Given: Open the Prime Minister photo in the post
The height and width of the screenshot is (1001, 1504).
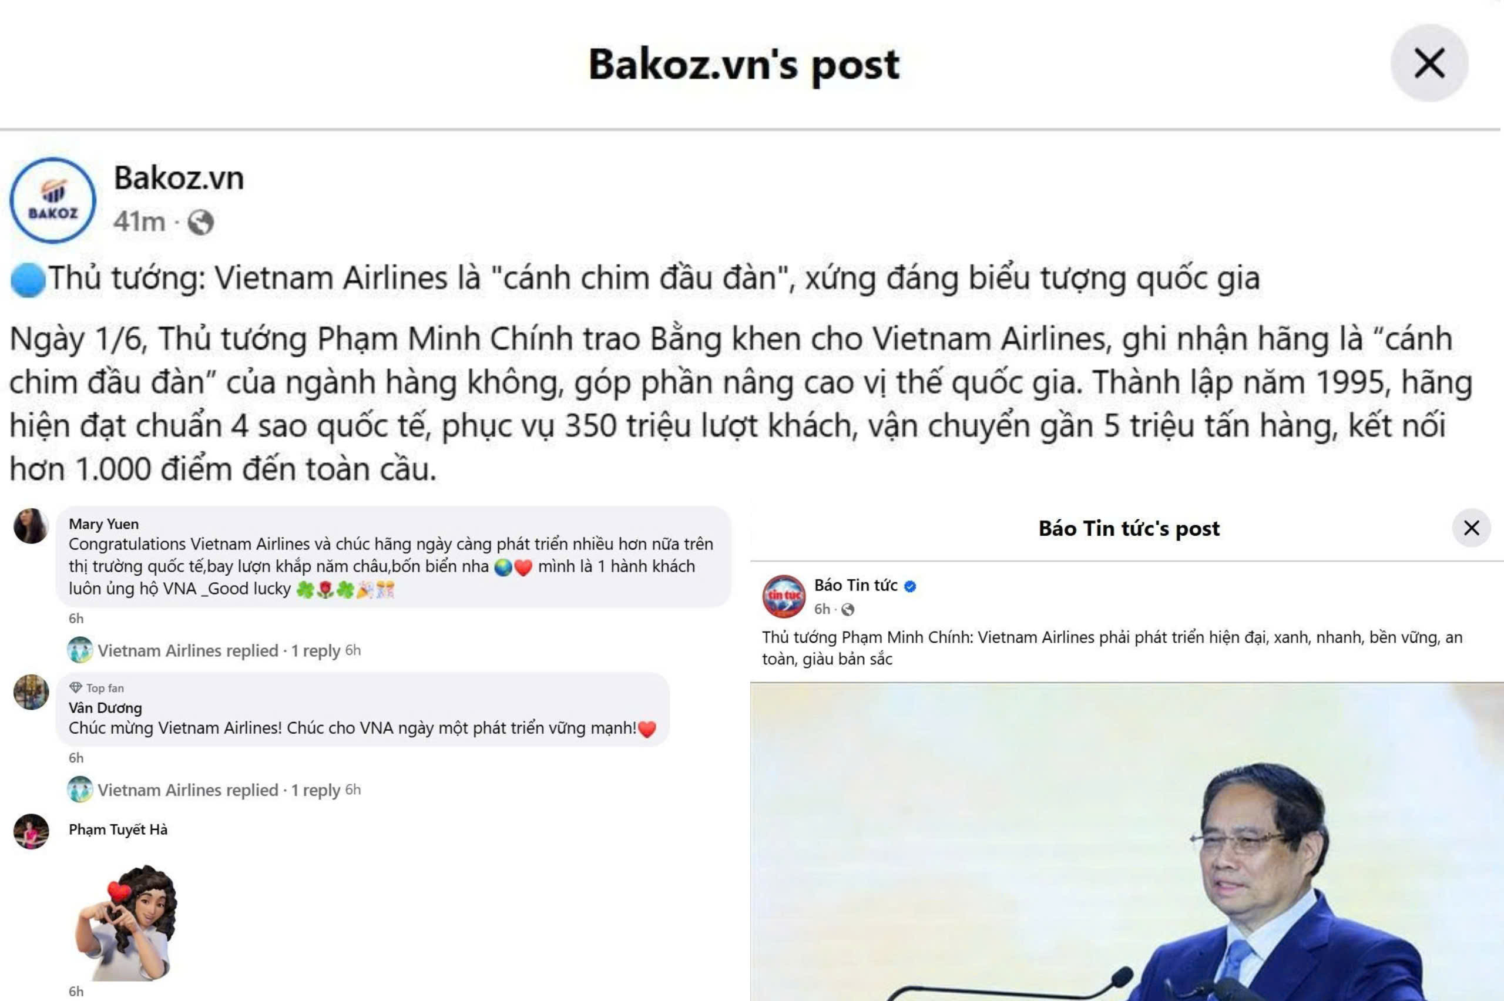Looking at the screenshot, I should pos(1127,841).
